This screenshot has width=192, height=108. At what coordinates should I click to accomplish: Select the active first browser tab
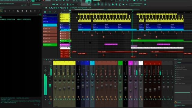tap(1, 11)
